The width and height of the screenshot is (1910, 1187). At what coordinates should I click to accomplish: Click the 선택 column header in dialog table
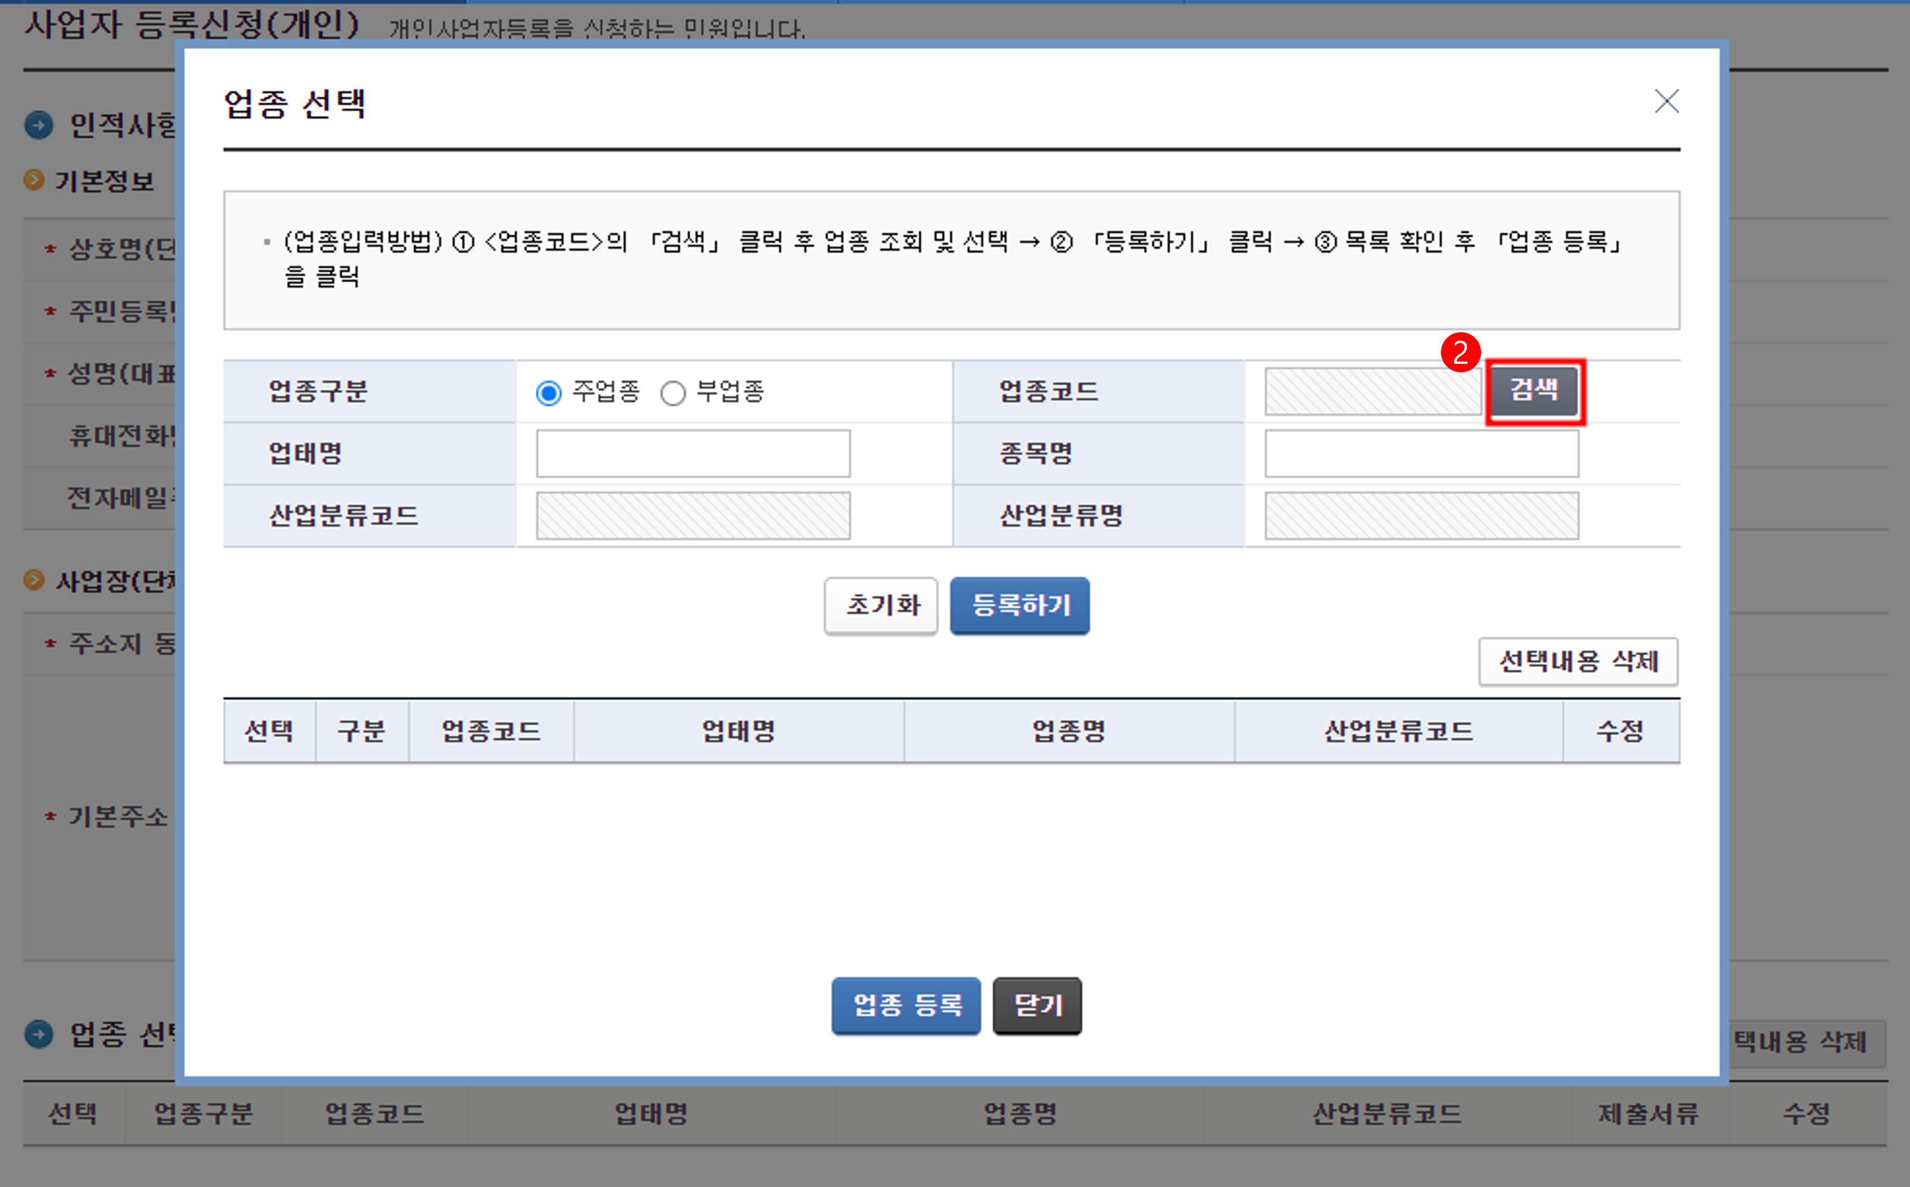coord(270,732)
